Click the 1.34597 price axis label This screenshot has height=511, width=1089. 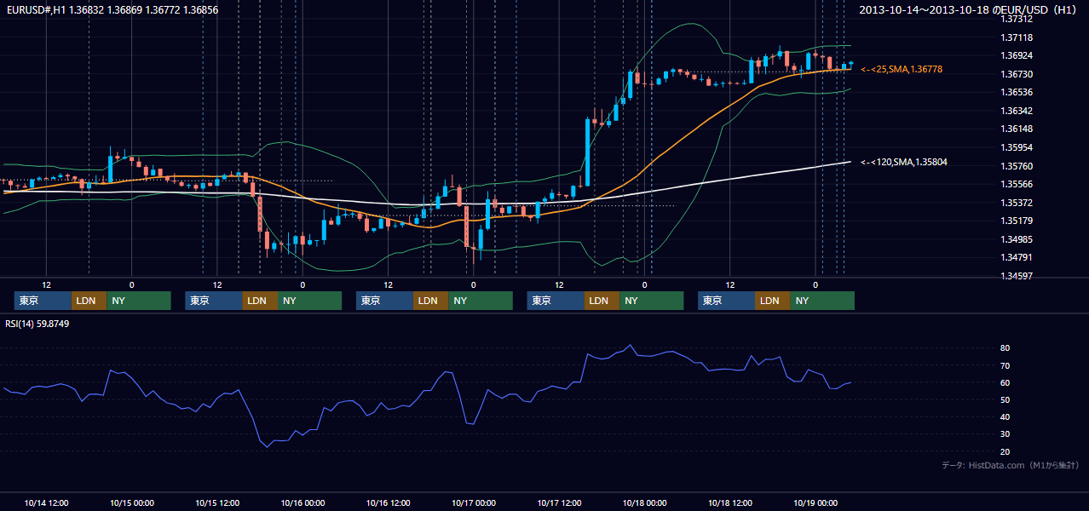(x=1017, y=276)
